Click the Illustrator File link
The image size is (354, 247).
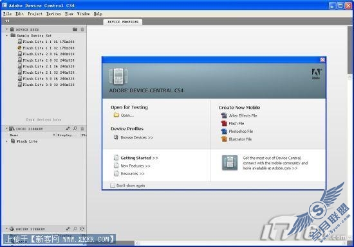point(240,139)
